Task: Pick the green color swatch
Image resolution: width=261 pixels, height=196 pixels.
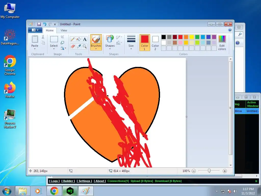Action: click(197, 37)
